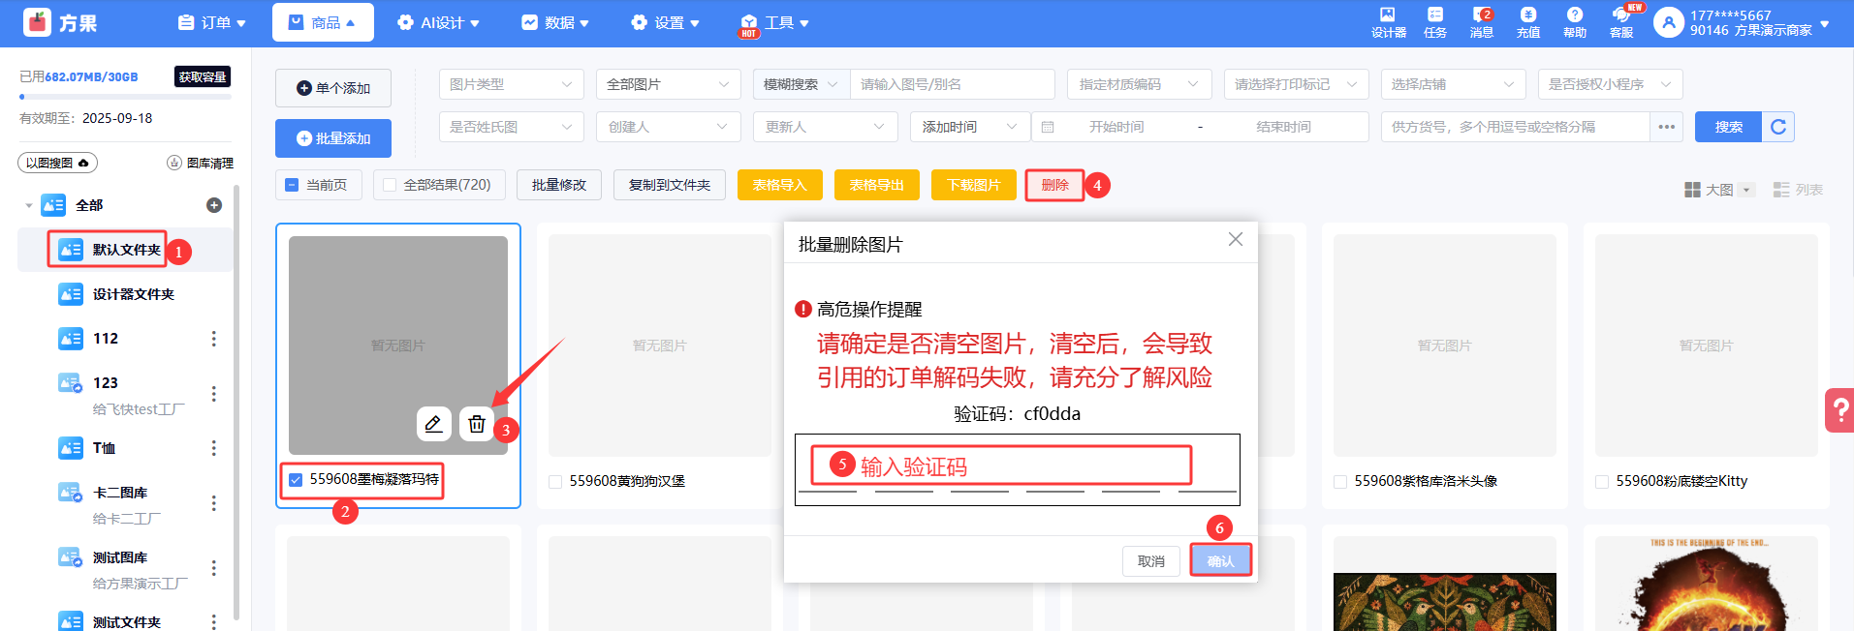Screen dimensions: 1854x631
Task: Open more options for 卡二图库
Action: 214,503
